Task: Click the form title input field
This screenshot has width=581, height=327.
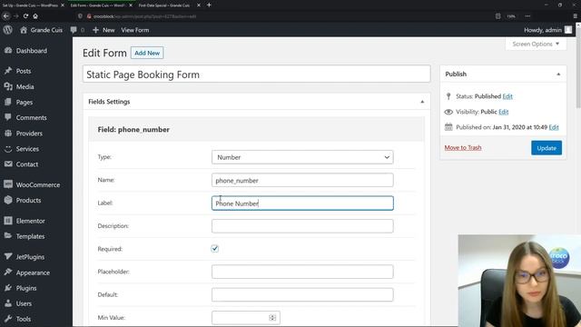Action: click(x=256, y=74)
